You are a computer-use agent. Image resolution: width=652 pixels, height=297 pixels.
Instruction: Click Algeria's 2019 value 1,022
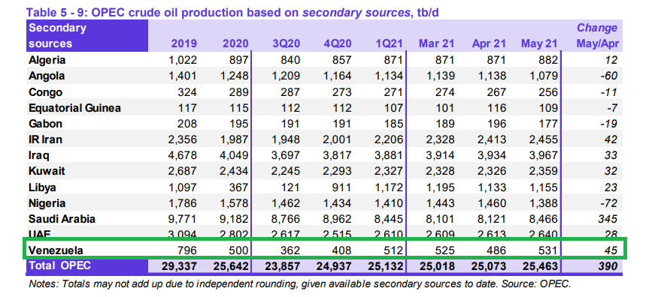(183, 60)
